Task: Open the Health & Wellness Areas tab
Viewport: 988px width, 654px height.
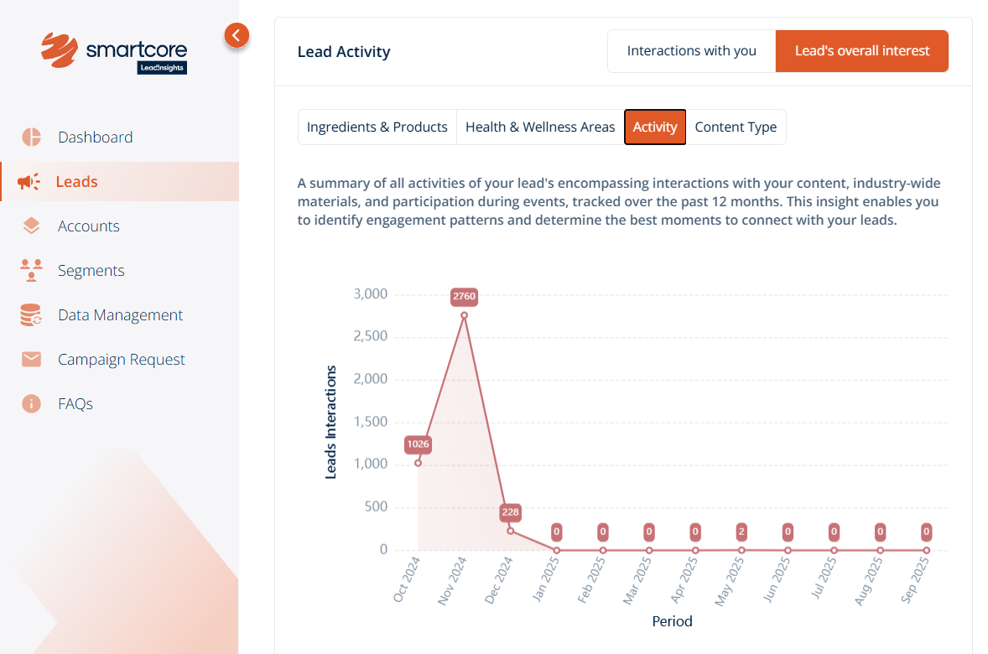Action: 540,127
